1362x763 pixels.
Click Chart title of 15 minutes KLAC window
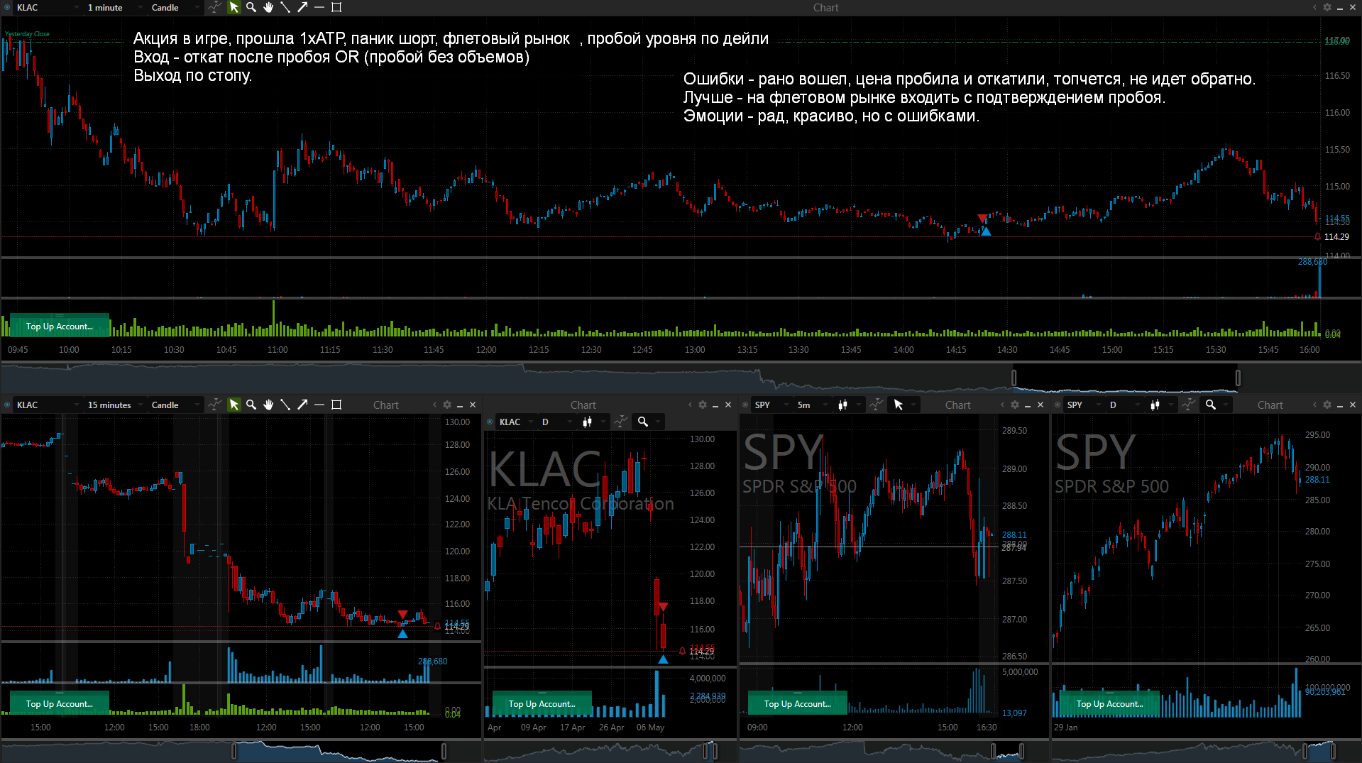386,405
